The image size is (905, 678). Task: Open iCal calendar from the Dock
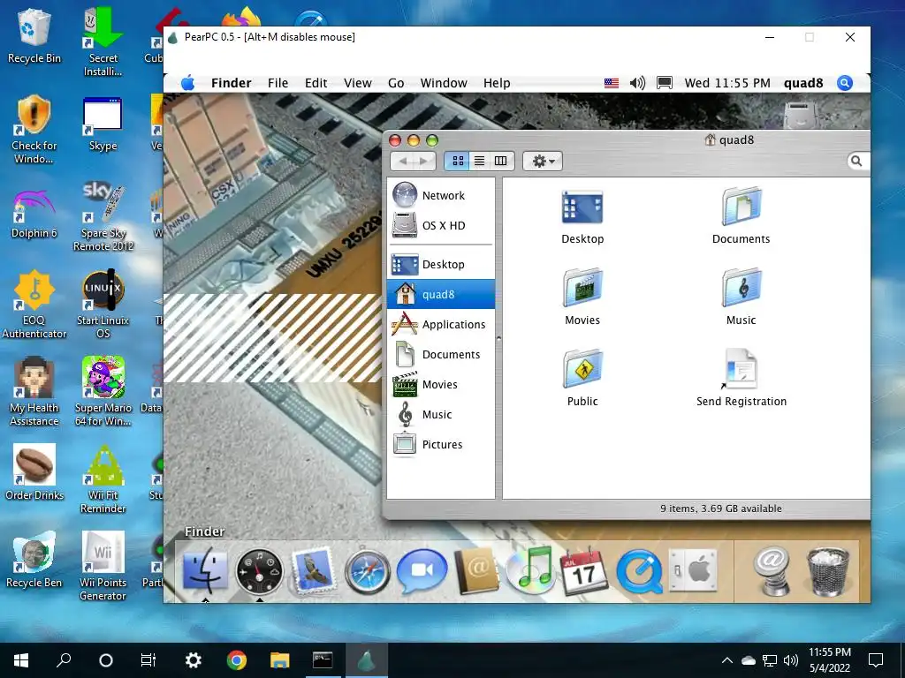[x=584, y=571]
